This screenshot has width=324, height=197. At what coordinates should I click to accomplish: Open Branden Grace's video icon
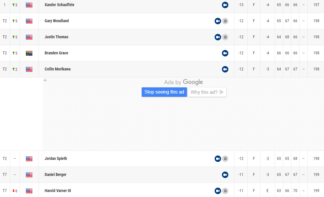(225, 53)
